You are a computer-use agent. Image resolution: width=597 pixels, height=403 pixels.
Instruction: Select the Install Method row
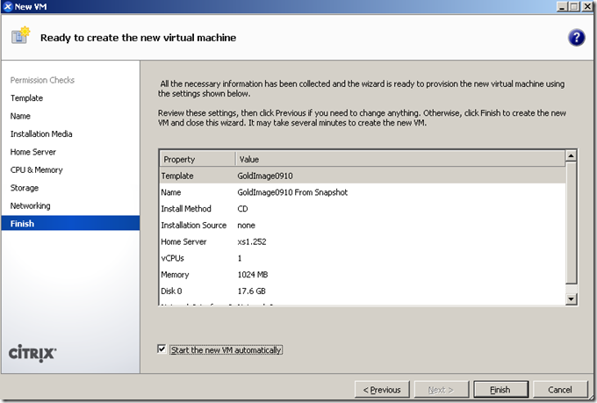pos(363,209)
